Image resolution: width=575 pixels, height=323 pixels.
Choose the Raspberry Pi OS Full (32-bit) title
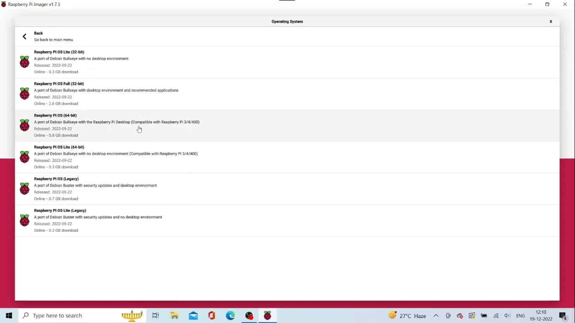[x=59, y=84]
